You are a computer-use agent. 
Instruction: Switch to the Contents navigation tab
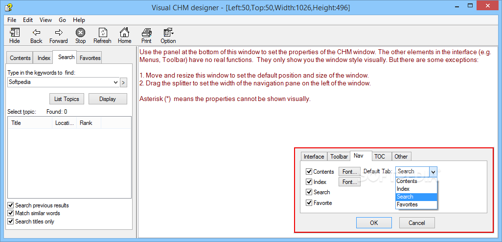20,58
